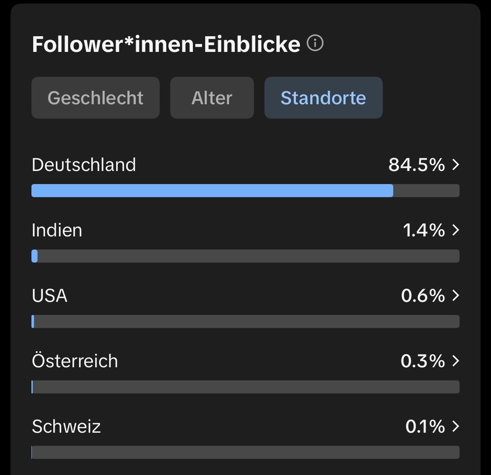Tap the info icon beside Follower*innen-Einblicke
The image size is (491, 475).
pyautogui.click(x=315, y=44)
